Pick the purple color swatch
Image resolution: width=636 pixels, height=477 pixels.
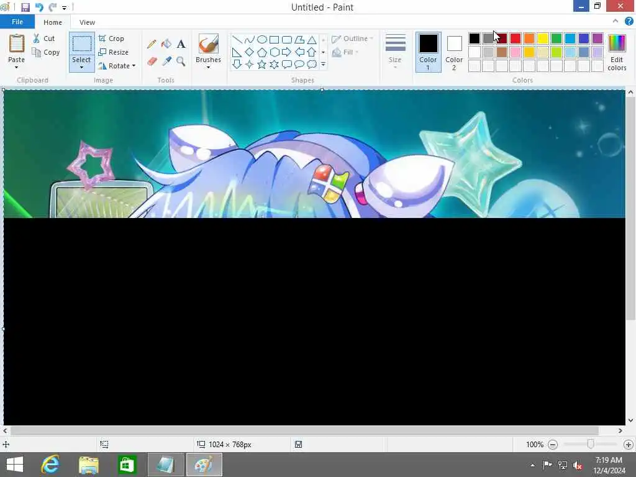597,39
